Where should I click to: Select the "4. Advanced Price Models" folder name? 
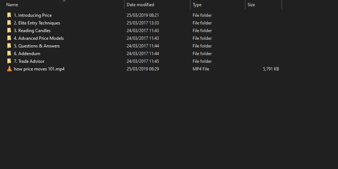39,38
